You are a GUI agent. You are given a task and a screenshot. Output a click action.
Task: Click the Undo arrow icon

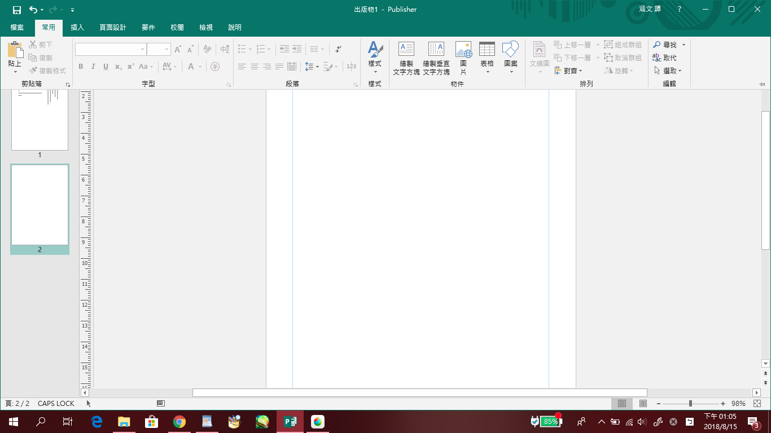tap(33, 10)
